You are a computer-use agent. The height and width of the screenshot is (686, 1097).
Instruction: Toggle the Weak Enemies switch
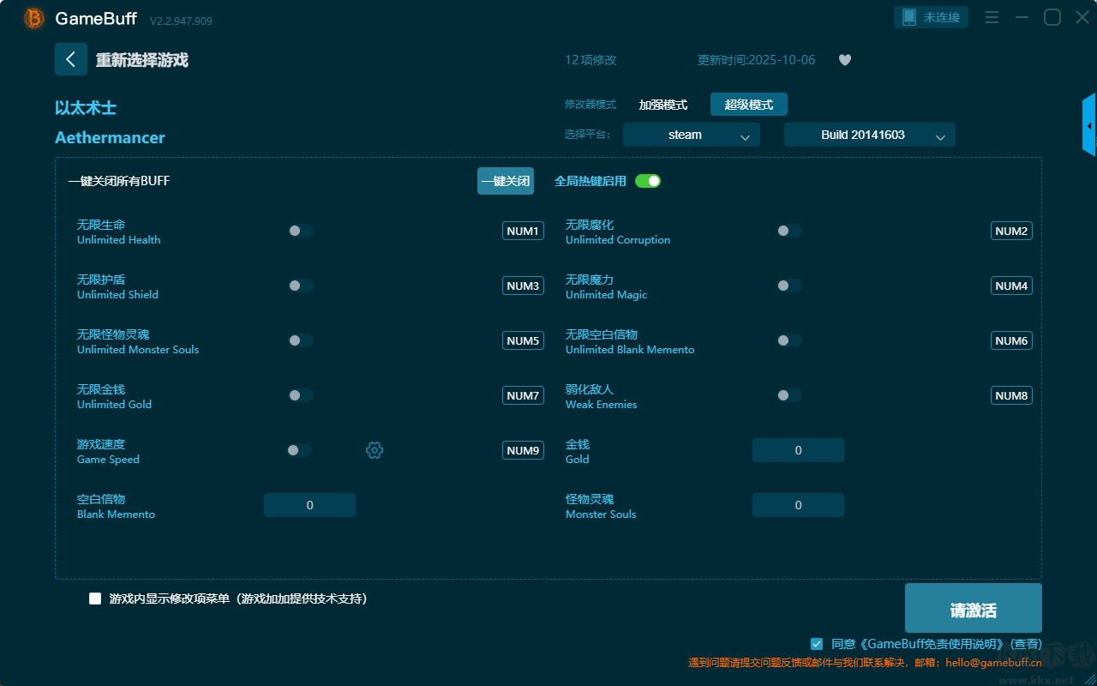point(788,395)
